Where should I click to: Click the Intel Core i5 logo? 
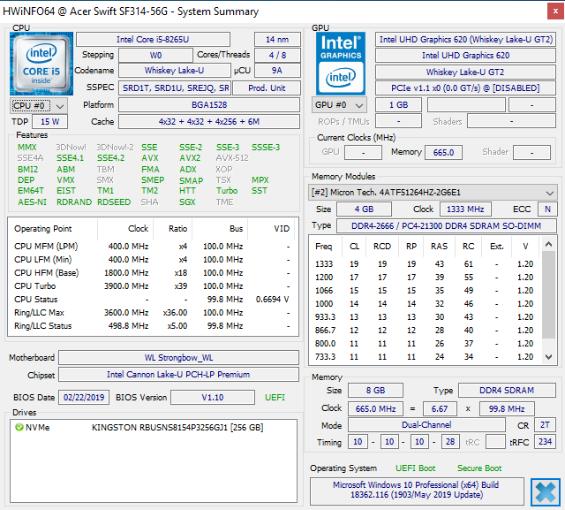coord(41,63)
